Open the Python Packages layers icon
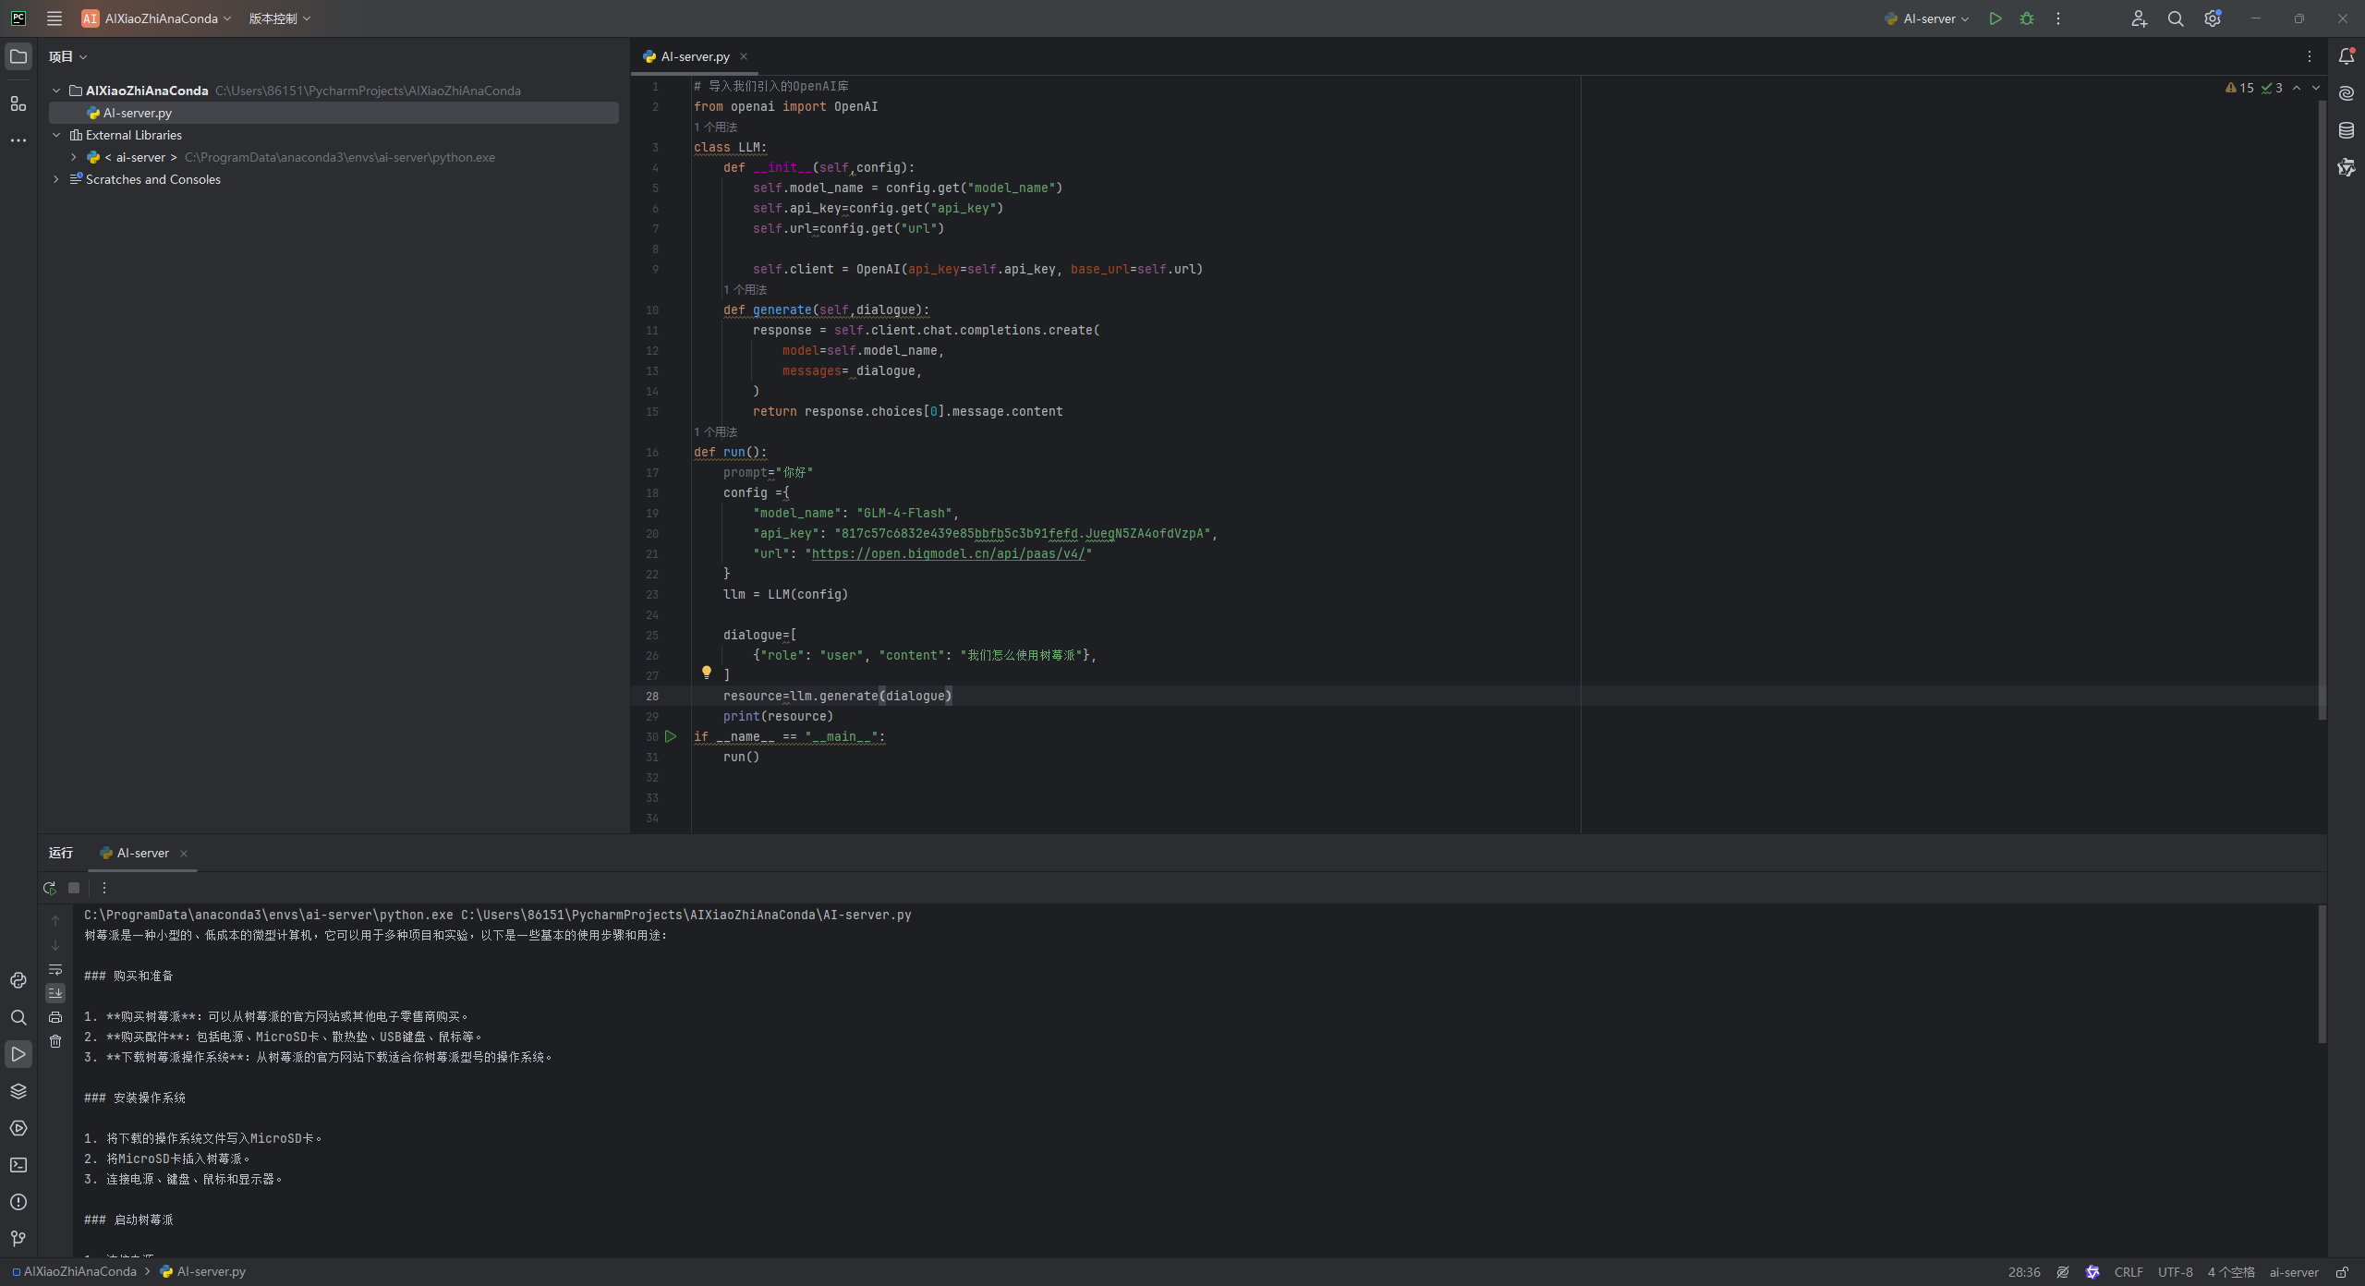Viewport: 2365px width, 1286px height. tap(18, 1091)
